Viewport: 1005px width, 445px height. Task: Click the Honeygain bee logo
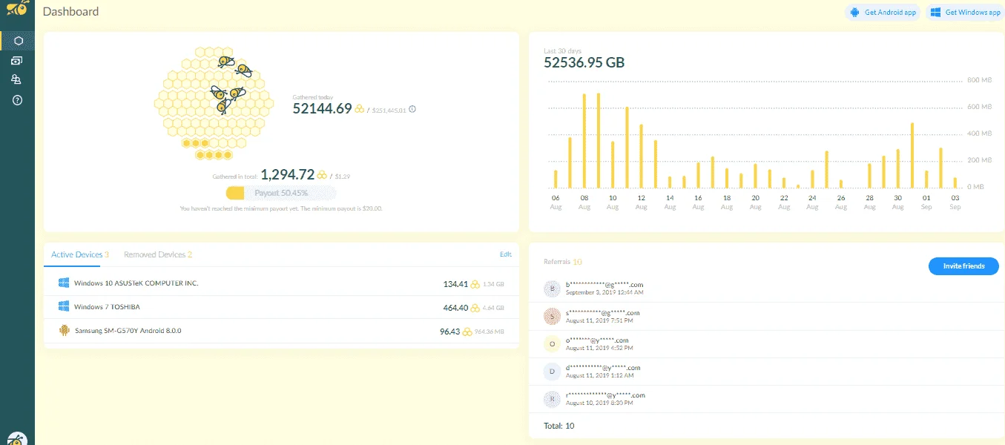[18, 10]
